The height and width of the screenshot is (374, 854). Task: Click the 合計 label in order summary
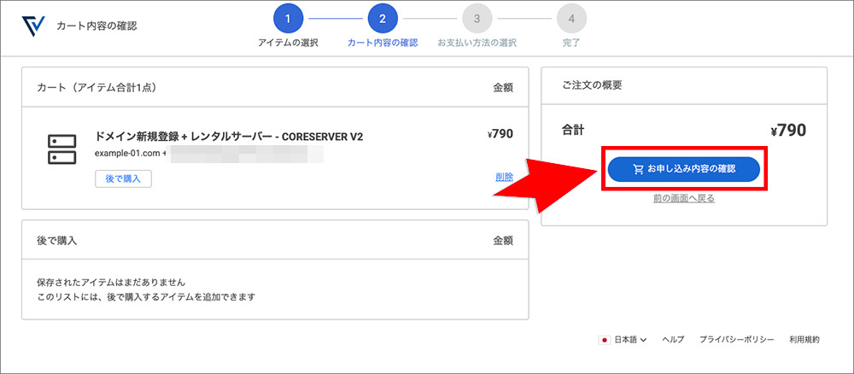tap(572, 131)
